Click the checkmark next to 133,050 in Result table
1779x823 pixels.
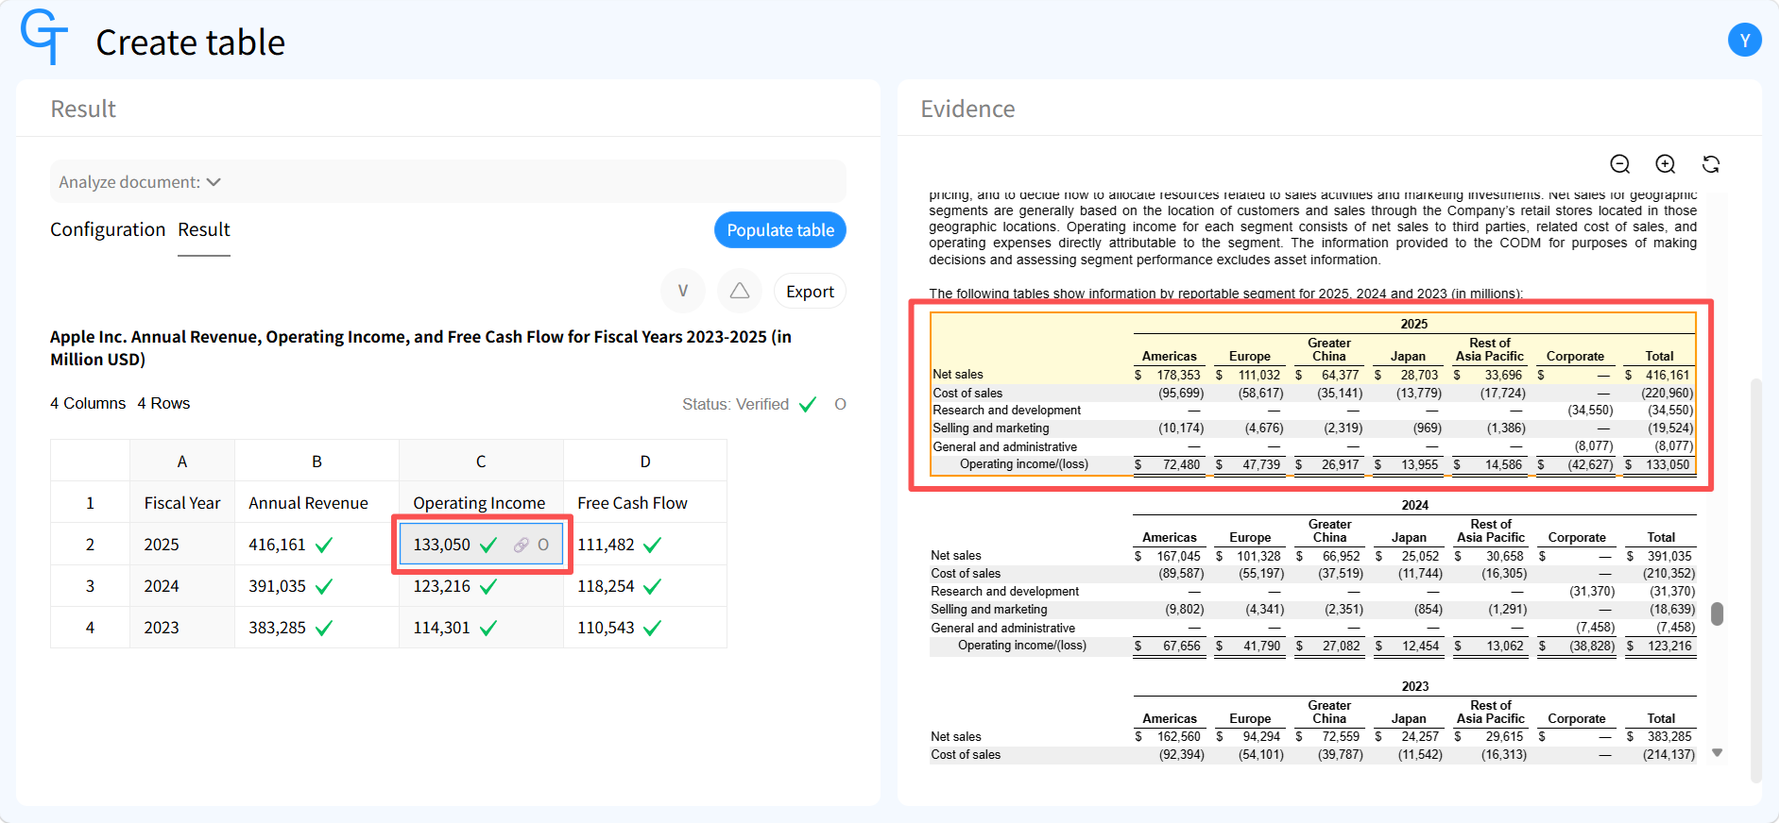(488, 545)
